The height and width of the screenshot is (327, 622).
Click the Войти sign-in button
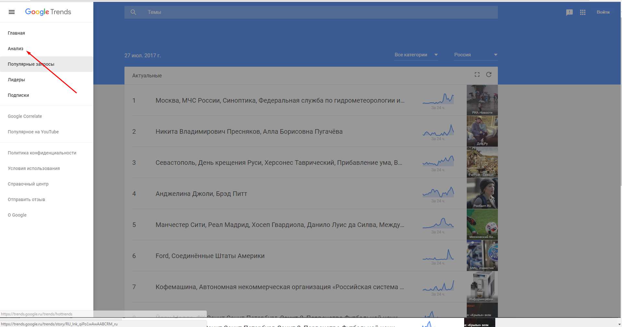pos(603,12)
